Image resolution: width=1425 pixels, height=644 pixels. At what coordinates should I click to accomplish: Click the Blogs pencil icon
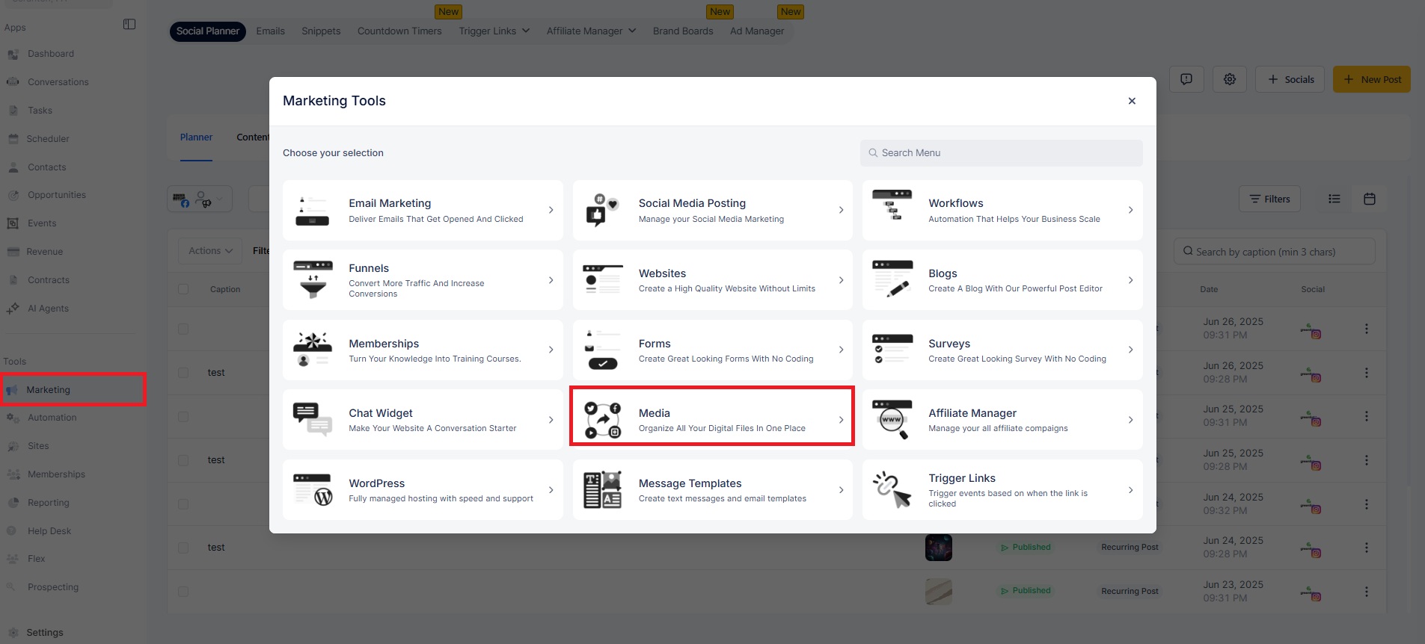point(892,279)
